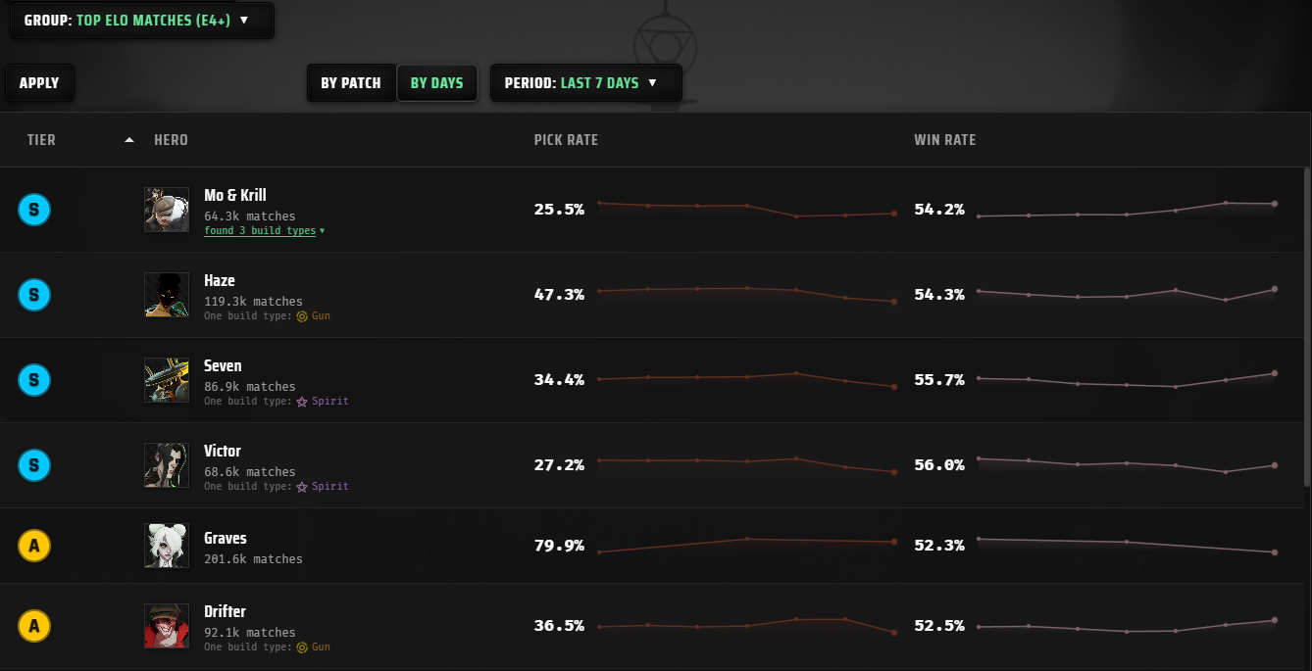Screen dimensions: 1312x671
Task: Click the sort arrow beside Hero header
Action: click(129, 140)
